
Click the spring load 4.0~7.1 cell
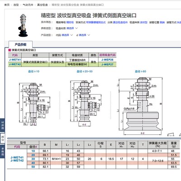click(158, 151)
